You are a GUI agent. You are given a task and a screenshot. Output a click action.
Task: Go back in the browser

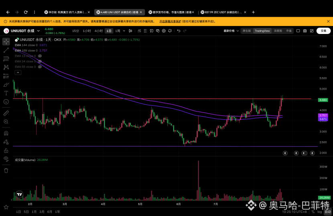pos(8,12)
